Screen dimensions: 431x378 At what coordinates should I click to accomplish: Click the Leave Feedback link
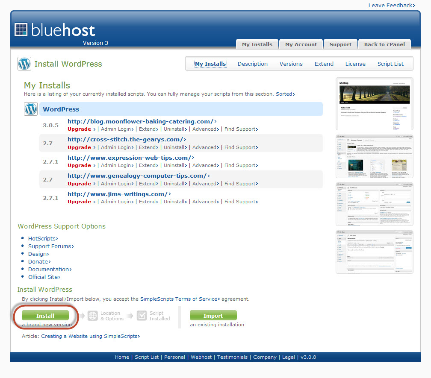tap(391, 5)
